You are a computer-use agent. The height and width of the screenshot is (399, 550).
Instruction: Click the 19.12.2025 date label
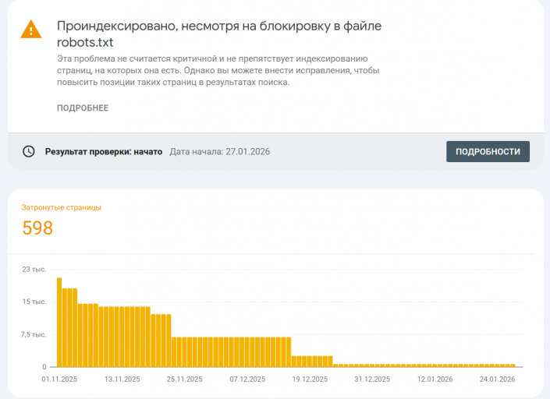tap(310, 379)
